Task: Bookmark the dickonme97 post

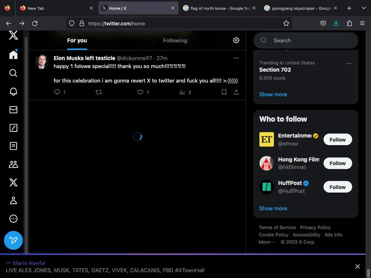Action: tap(224, 92)
